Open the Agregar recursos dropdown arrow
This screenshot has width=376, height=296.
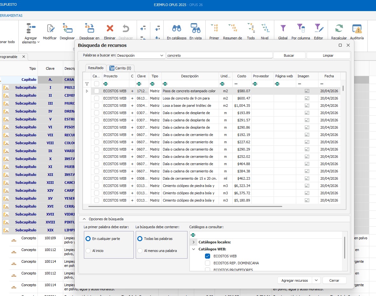coord(316,280)
